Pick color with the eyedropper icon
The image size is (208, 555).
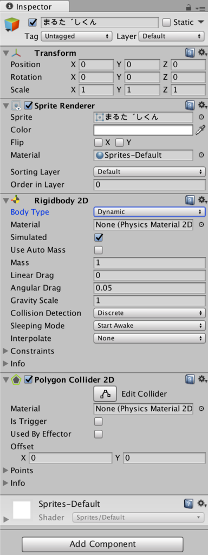coord(200,130)
